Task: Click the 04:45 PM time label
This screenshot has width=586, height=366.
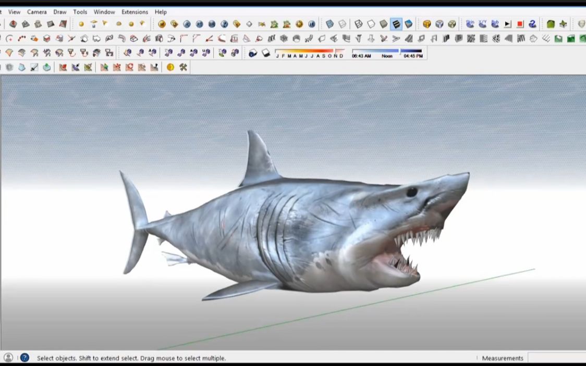Action: (x=413, y=56)
